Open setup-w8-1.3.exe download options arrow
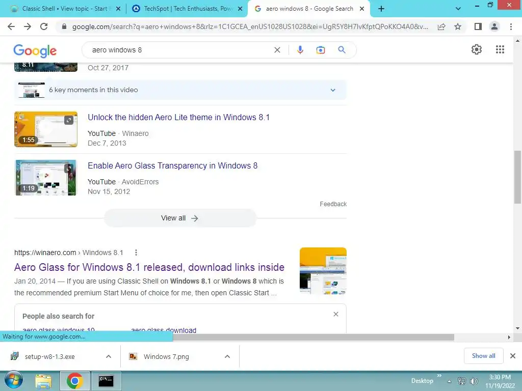This screenshot has width=522, height=391. [x=108, y=356]
